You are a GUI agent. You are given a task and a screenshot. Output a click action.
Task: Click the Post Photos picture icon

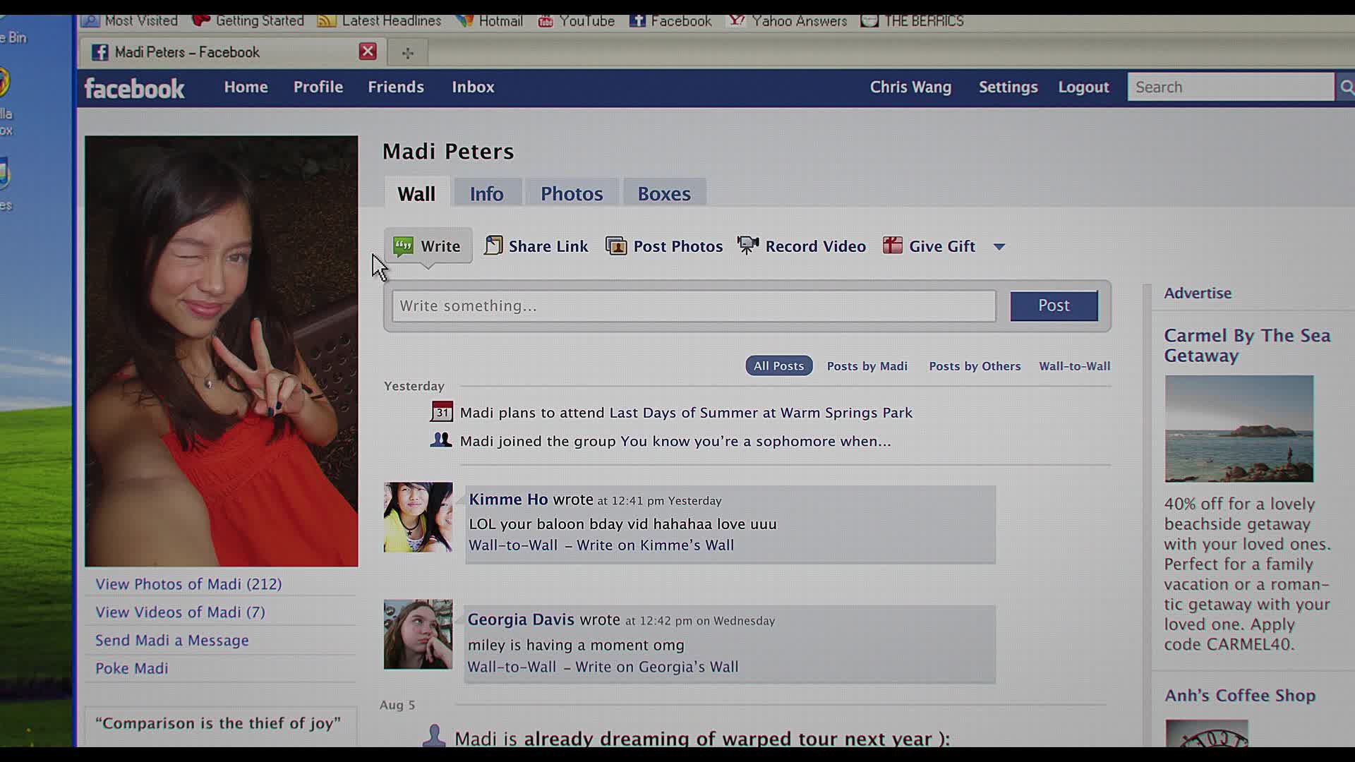click(x=616, y=246)
